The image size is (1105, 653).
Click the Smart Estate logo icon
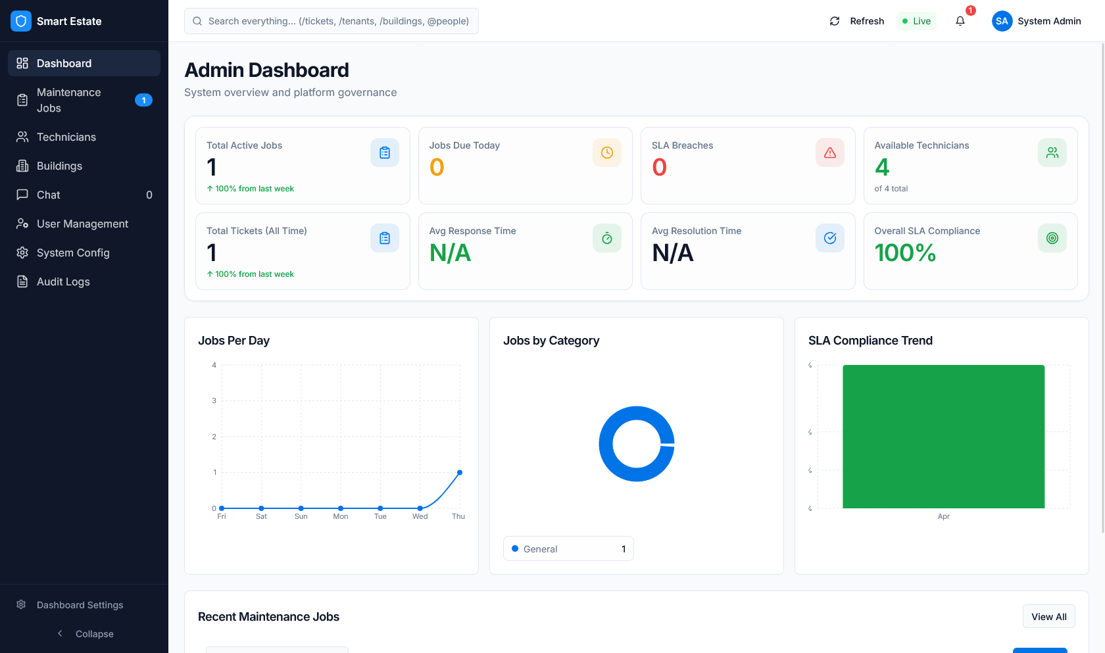pos(20,20)
